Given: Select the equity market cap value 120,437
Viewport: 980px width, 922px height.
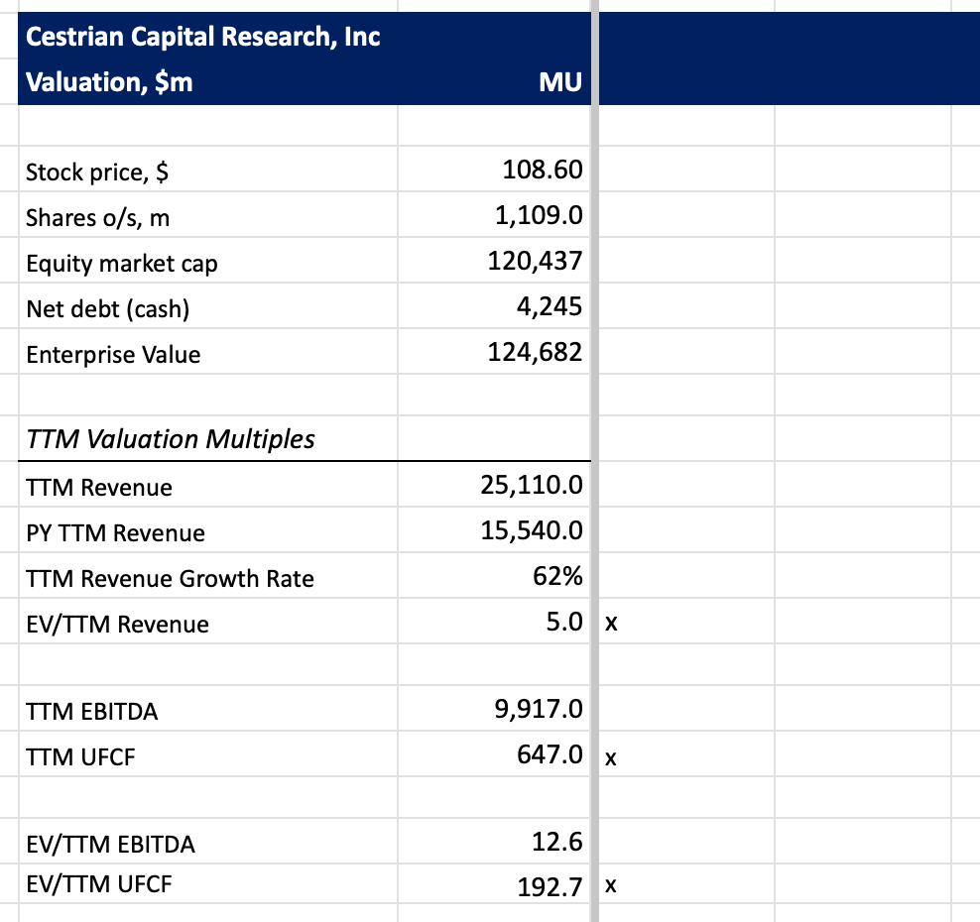Looking at the screenshot, I should [535, 263].
